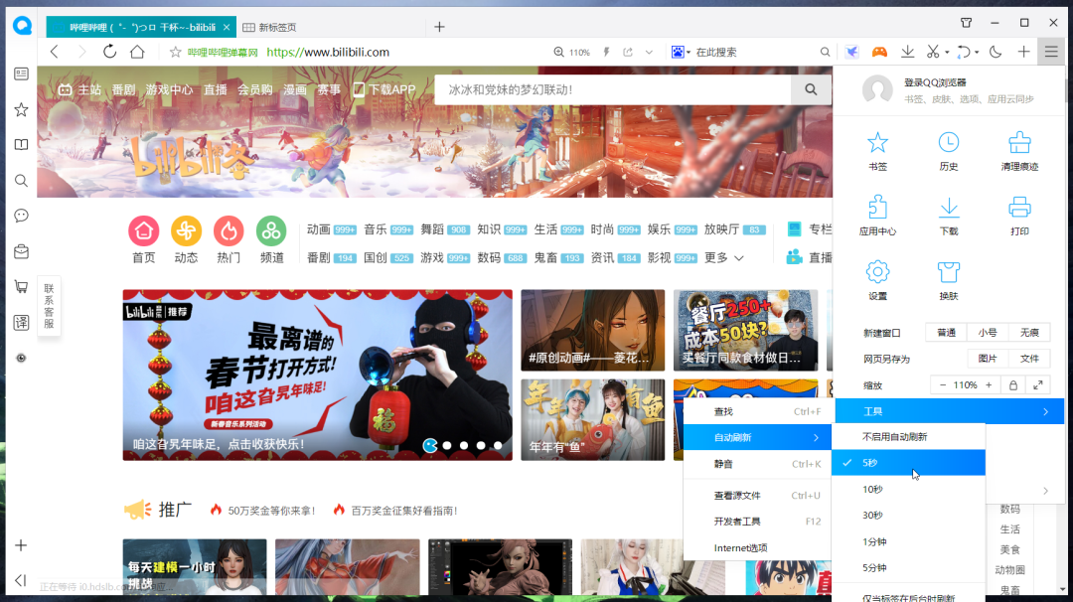Viewport: 1073px width, 602px height.
Task: Open the Bookmarks (书签) star icon in menu
Action: point(877,143)
